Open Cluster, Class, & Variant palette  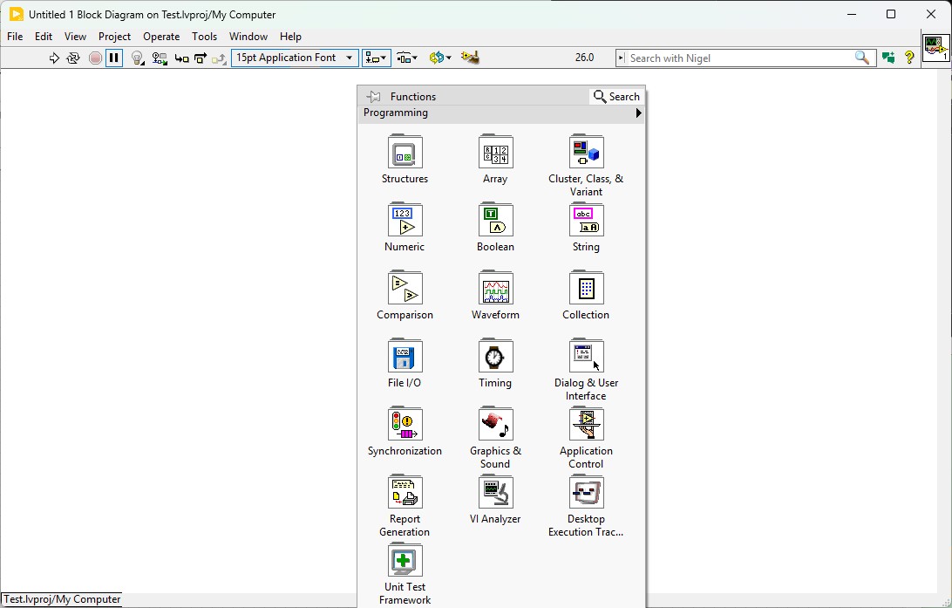tap(586, 165)
